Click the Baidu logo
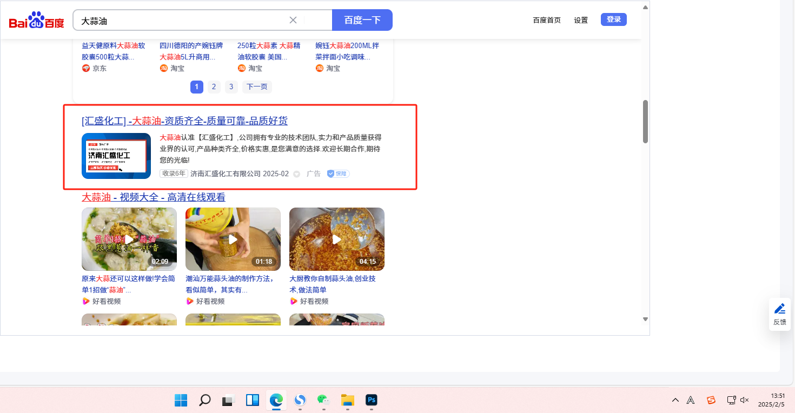 [x=37, y=21]
